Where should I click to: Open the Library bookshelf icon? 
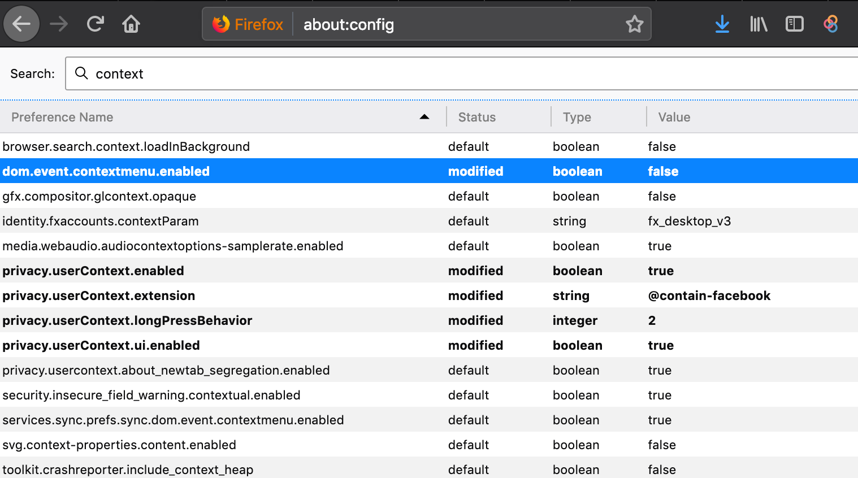click(x=759, y=24)
